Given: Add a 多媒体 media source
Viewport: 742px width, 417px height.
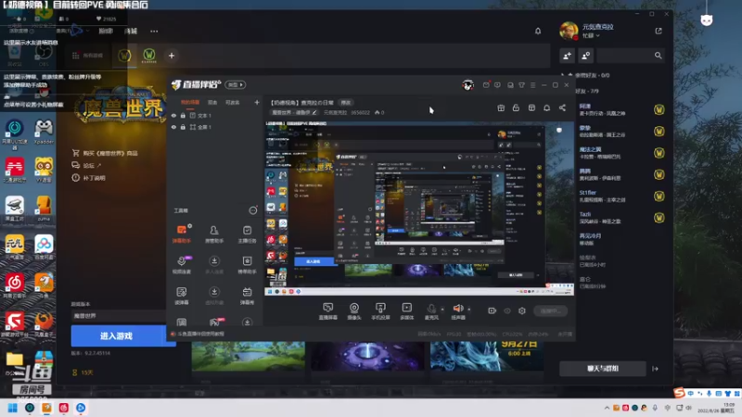Looking at the screenshot, I should click(x=407, y=311).
